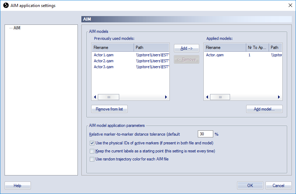296x194 pixels.
Task: Select Actor2.qam in the models list
Action: click(x=104, y=61)
